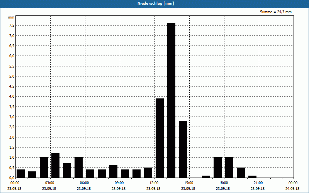Click the 7,0 y-axis value
This screenshot has width=309, height=193.
click(12, 36)
